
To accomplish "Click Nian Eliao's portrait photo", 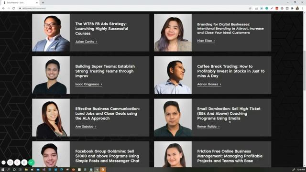I will 173,32.
